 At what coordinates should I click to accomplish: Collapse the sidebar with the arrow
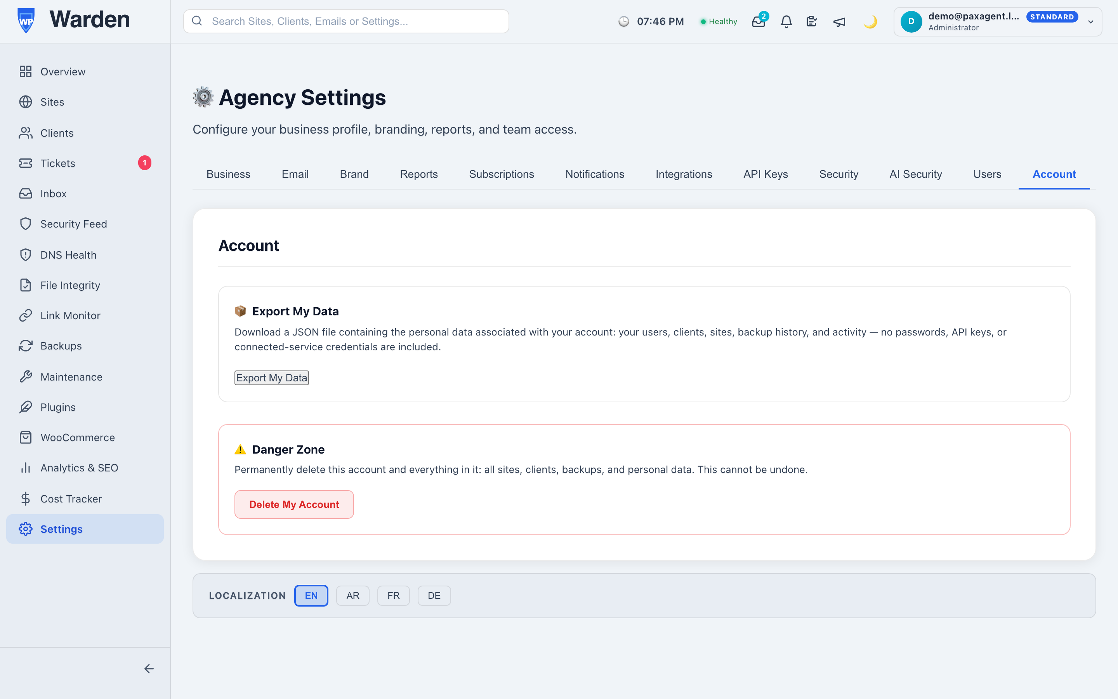coord(149,668)
